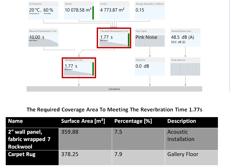This screenshot has width=232, height=168.
Task: Open the Air Properties tile
Action: (x=43, y=10)
